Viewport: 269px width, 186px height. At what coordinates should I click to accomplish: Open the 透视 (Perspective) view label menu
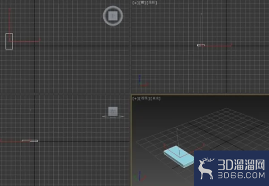tap(144, 98)
